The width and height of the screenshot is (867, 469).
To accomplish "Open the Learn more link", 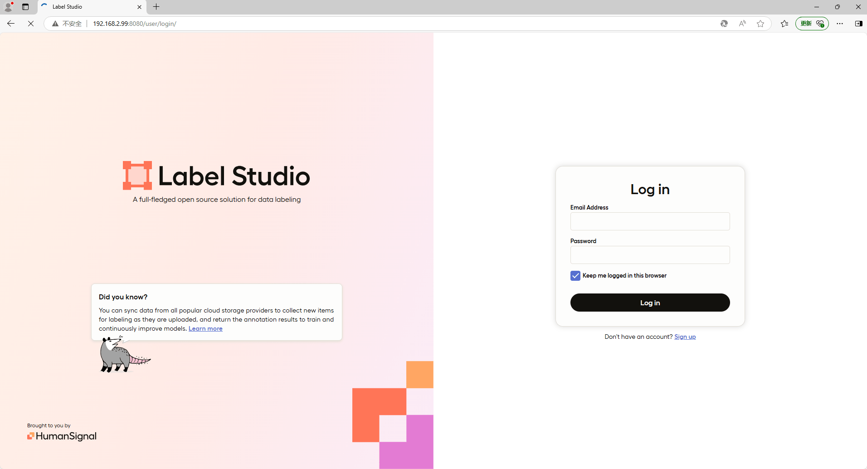I will click(205, 328).
